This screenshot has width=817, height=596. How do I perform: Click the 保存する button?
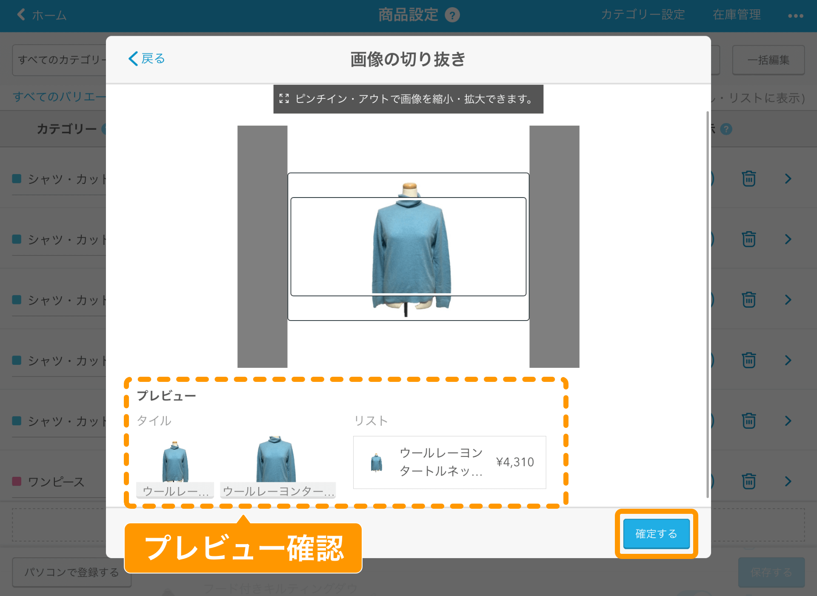[771, 572]
